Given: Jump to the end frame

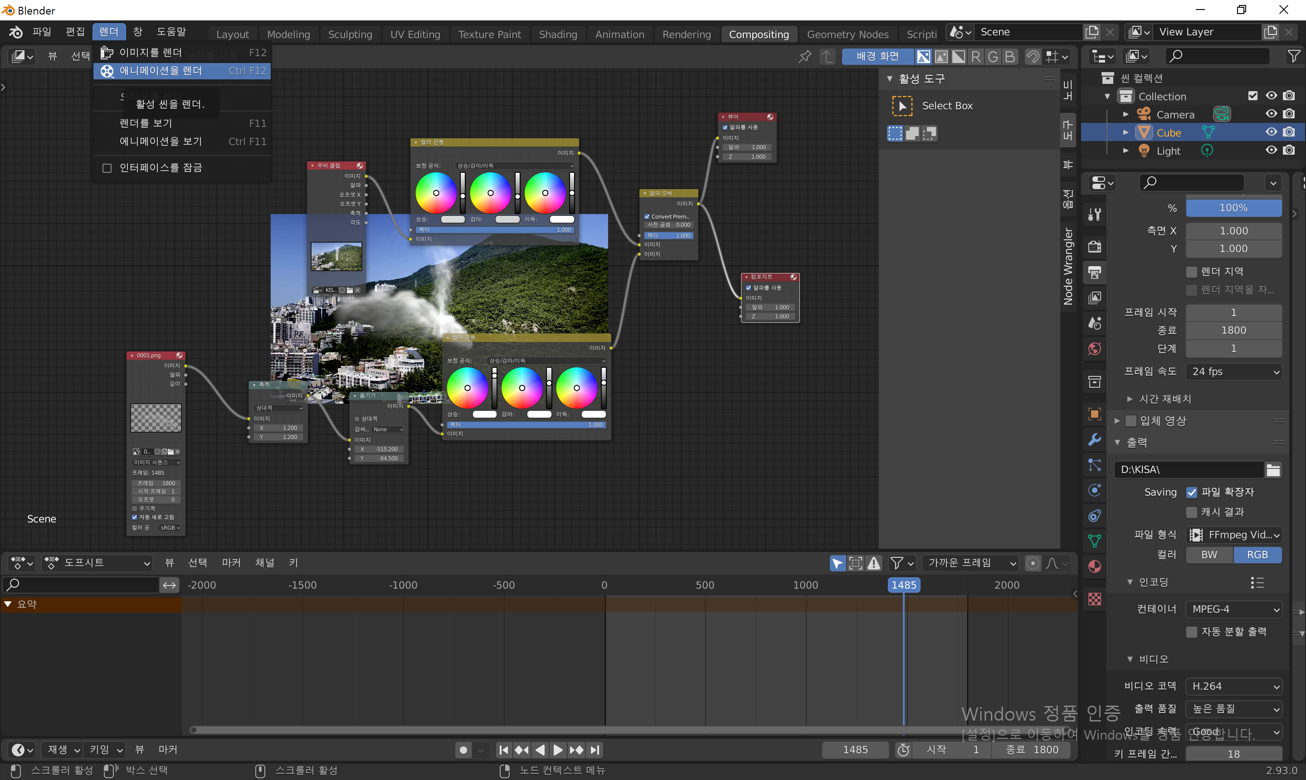Looking at the screenshot, I should (x=595, y=750).
